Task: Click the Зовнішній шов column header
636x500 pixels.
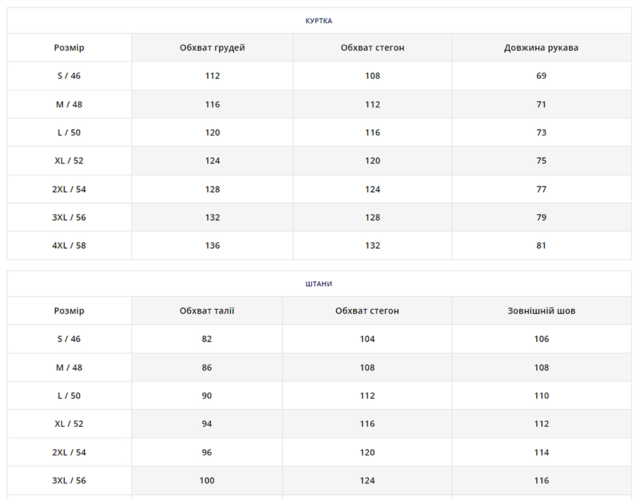Action: [x=541, y=311]
